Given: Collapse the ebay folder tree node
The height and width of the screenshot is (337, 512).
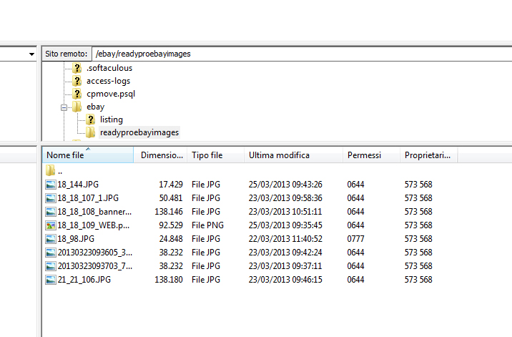Looking at the screenshot, I should [64, 107].
